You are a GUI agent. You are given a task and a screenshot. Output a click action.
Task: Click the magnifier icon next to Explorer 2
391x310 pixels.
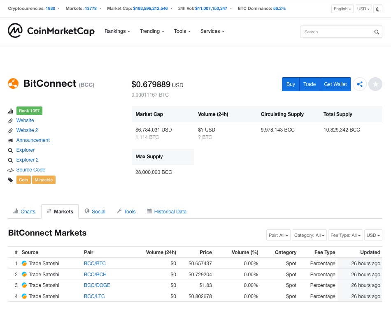click(10, 160)
